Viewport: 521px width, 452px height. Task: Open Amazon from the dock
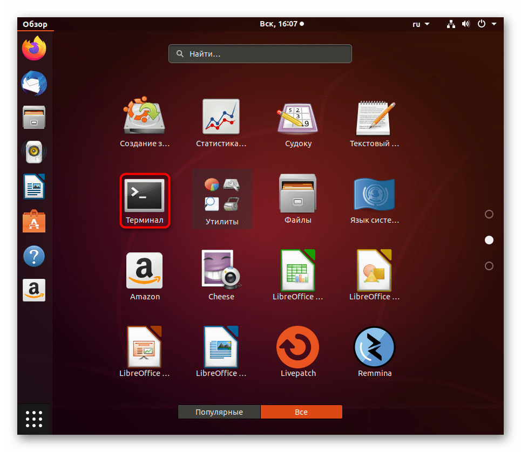(34, 290)
